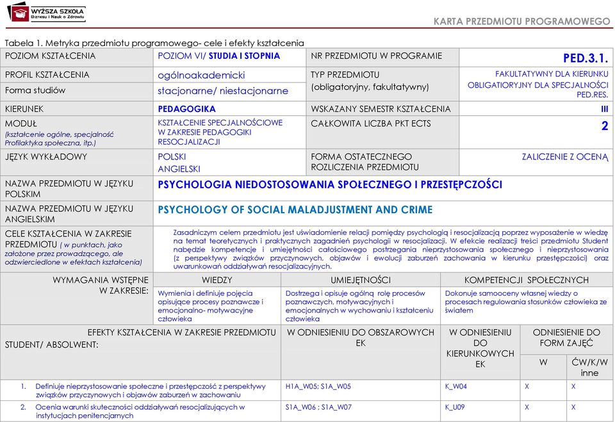Click the value 'stacjonarne/ niestacjonarne'
The image size is (615, 422).
[x=223, y=90]
